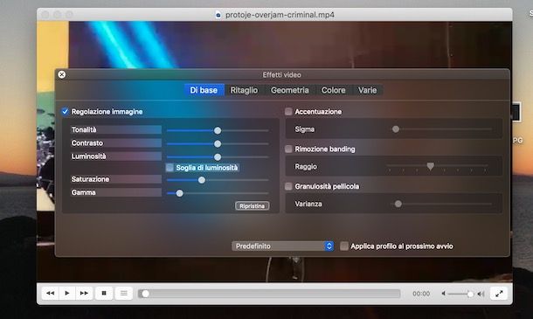Mute audio with the low-volume speaker icon
This screenshot has width=533, height=319.
click(x=443, y=294)
